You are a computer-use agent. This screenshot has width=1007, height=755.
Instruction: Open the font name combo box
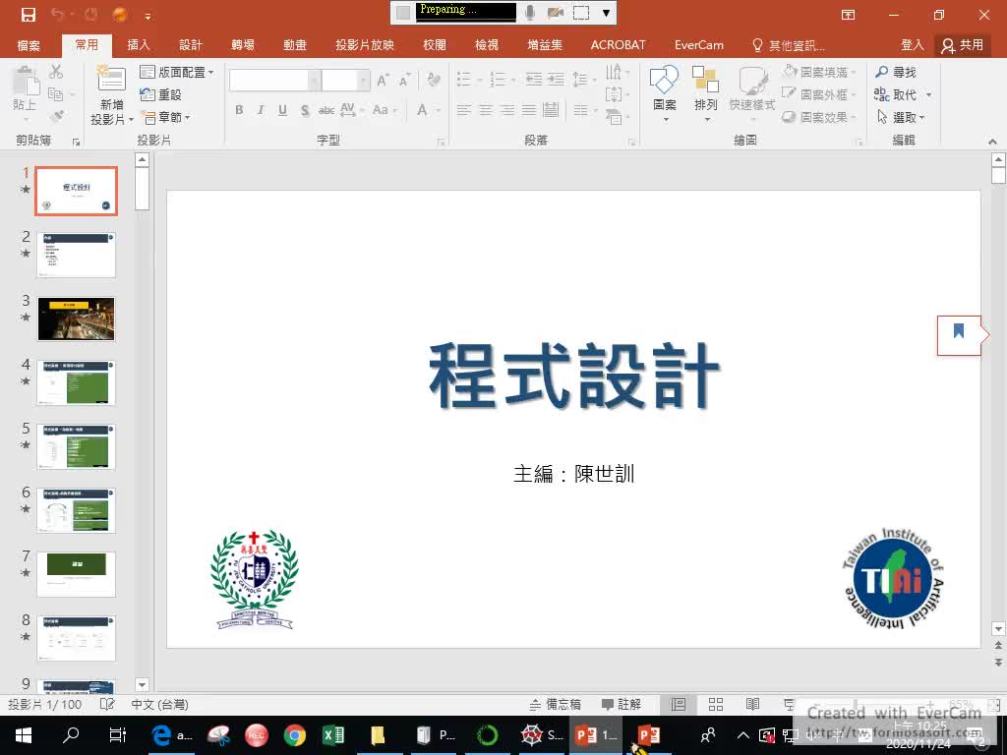(x=274, y=81)
